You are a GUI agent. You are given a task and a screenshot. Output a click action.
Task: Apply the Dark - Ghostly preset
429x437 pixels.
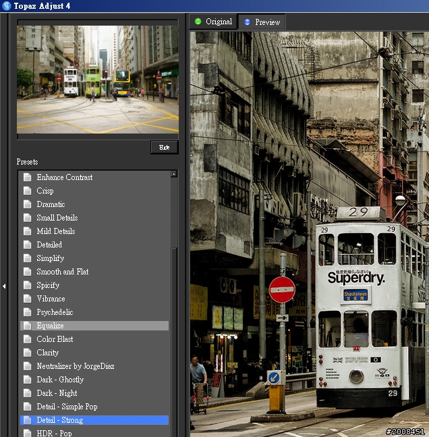tap(94, 380)
